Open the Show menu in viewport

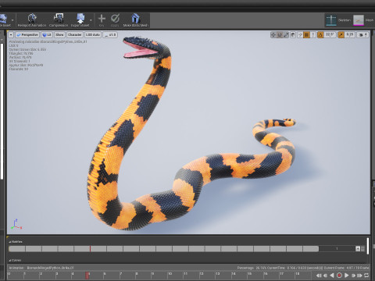[59, 34]
